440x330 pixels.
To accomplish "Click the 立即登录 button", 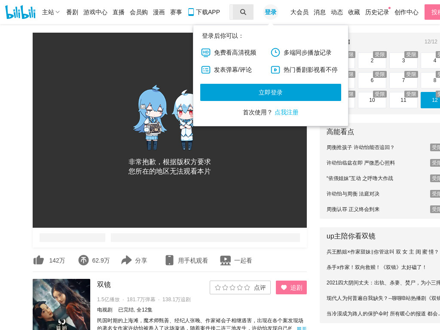I will coord(271,92).
